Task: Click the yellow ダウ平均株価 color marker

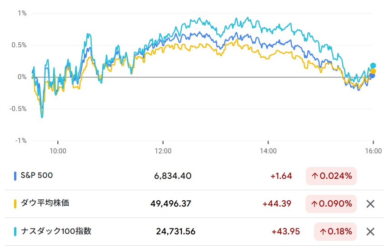Action: click(x=15, y=203)
